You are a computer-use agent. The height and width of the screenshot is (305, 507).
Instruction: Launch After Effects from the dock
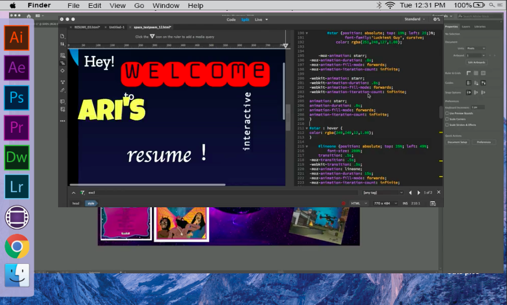(x=16, y=68)
